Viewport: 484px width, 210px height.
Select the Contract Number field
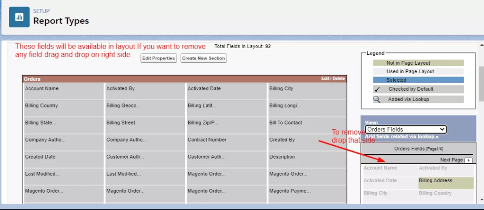[226, 142]
